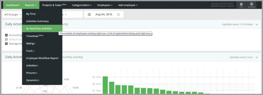Click the tallest green bar in chart
The image size is (263, 95).
point(105,85)
